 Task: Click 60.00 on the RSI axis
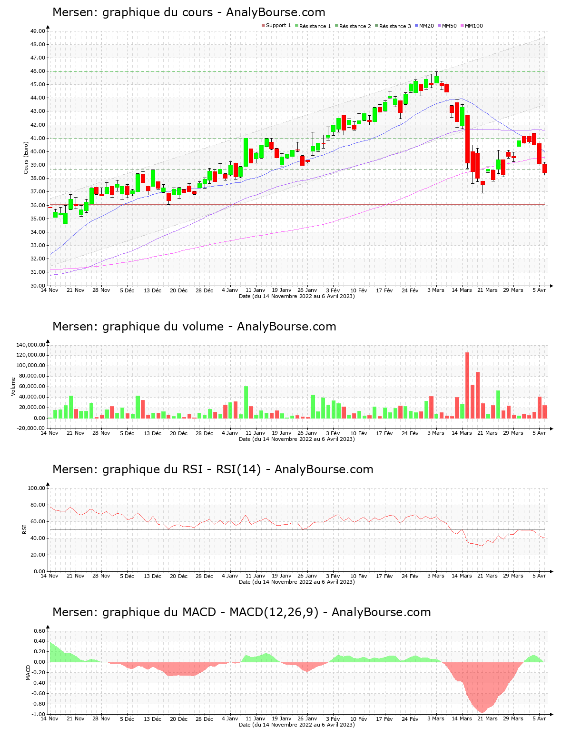point(38,521)
